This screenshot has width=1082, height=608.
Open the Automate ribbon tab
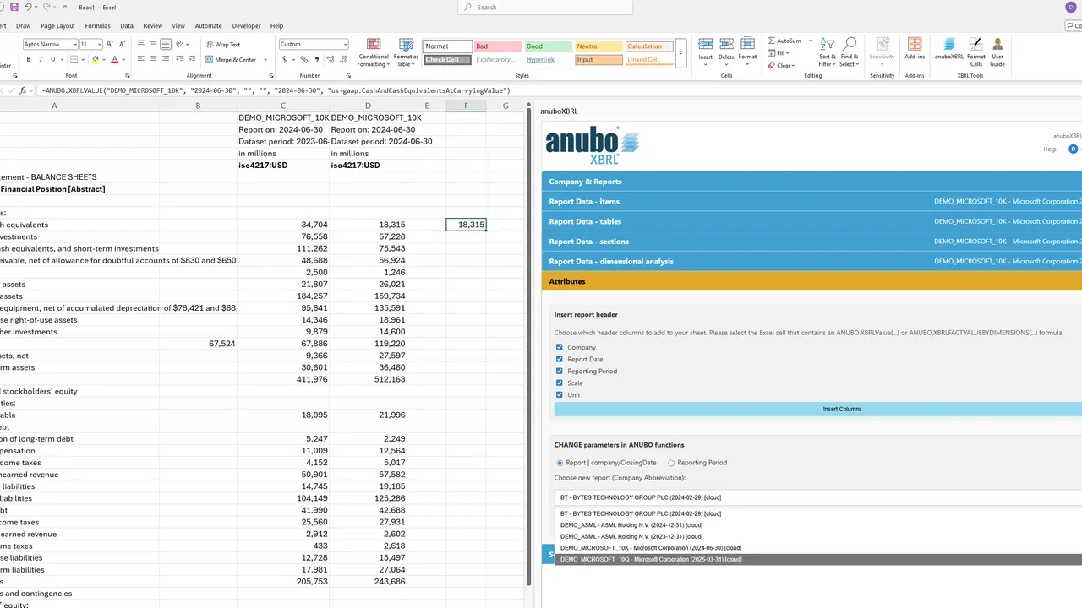point(209,26)
